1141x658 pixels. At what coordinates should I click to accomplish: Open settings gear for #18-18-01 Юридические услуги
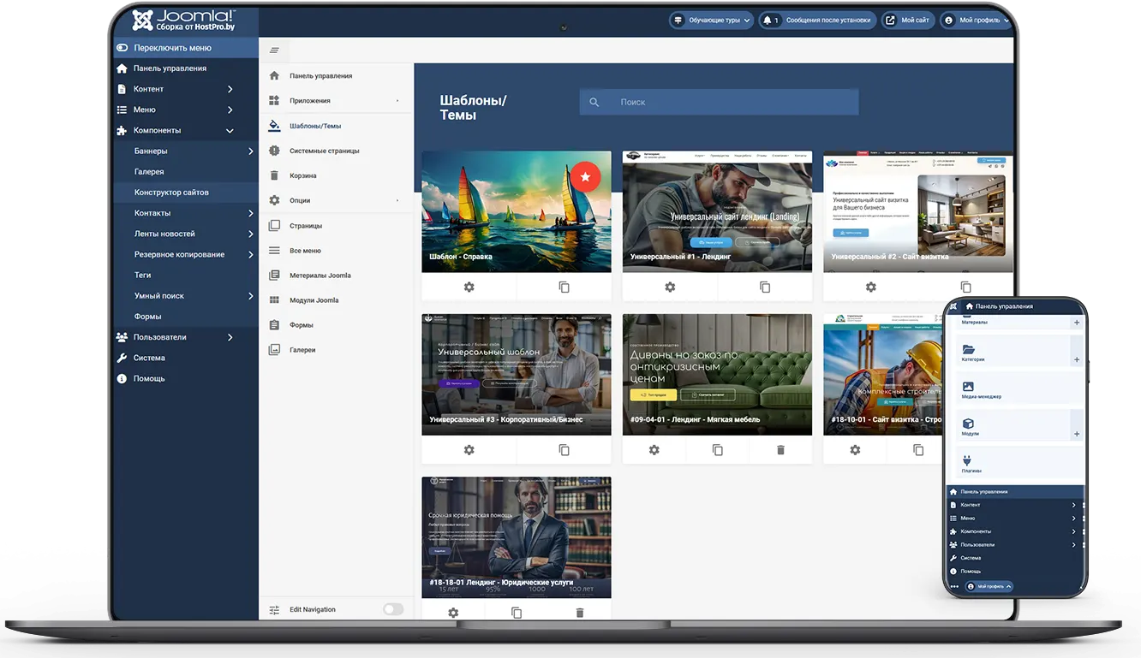tap(453, 613)
